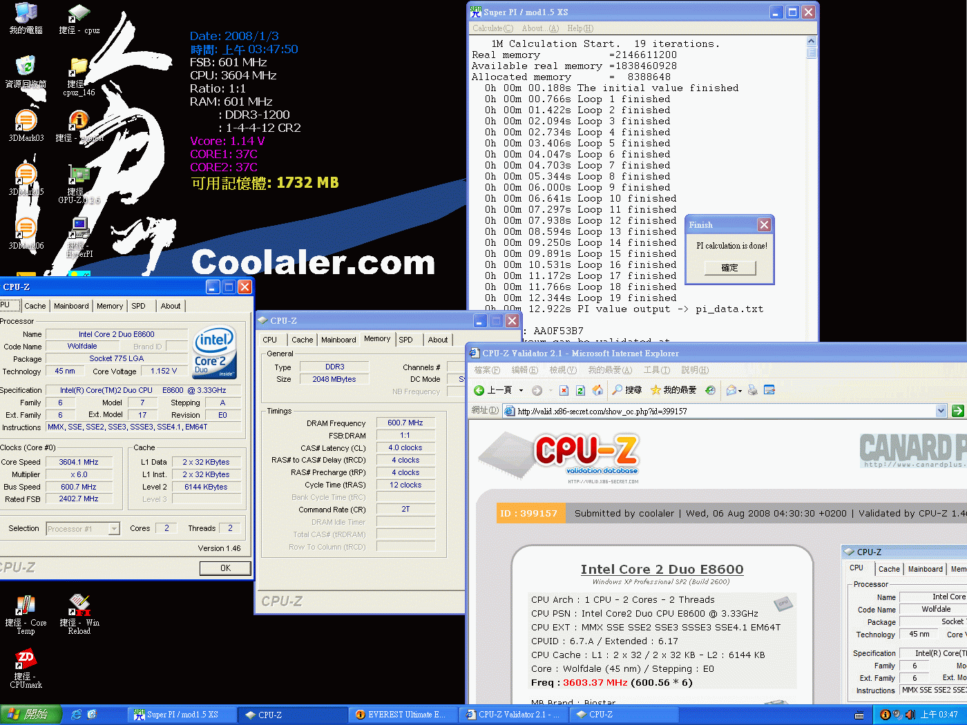Switch to CPU tab in CPU-Z memory window
Screen dimensions: 967x725
tap(270, 340)
